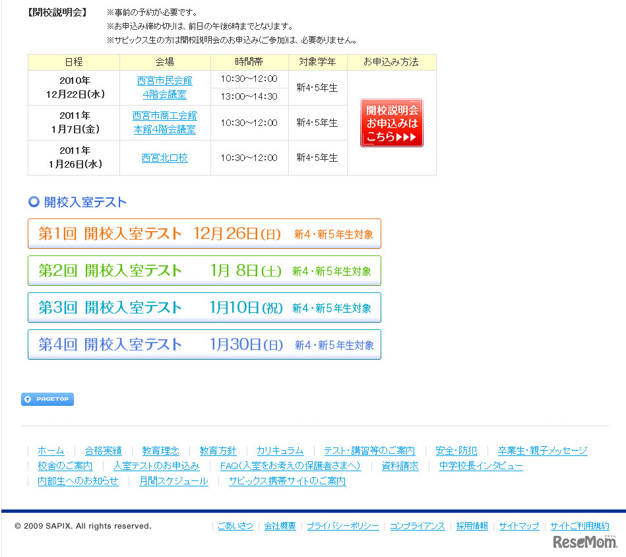Visit the 入室テストのお申込み link
626x557 pixels.
click(156, 466)
